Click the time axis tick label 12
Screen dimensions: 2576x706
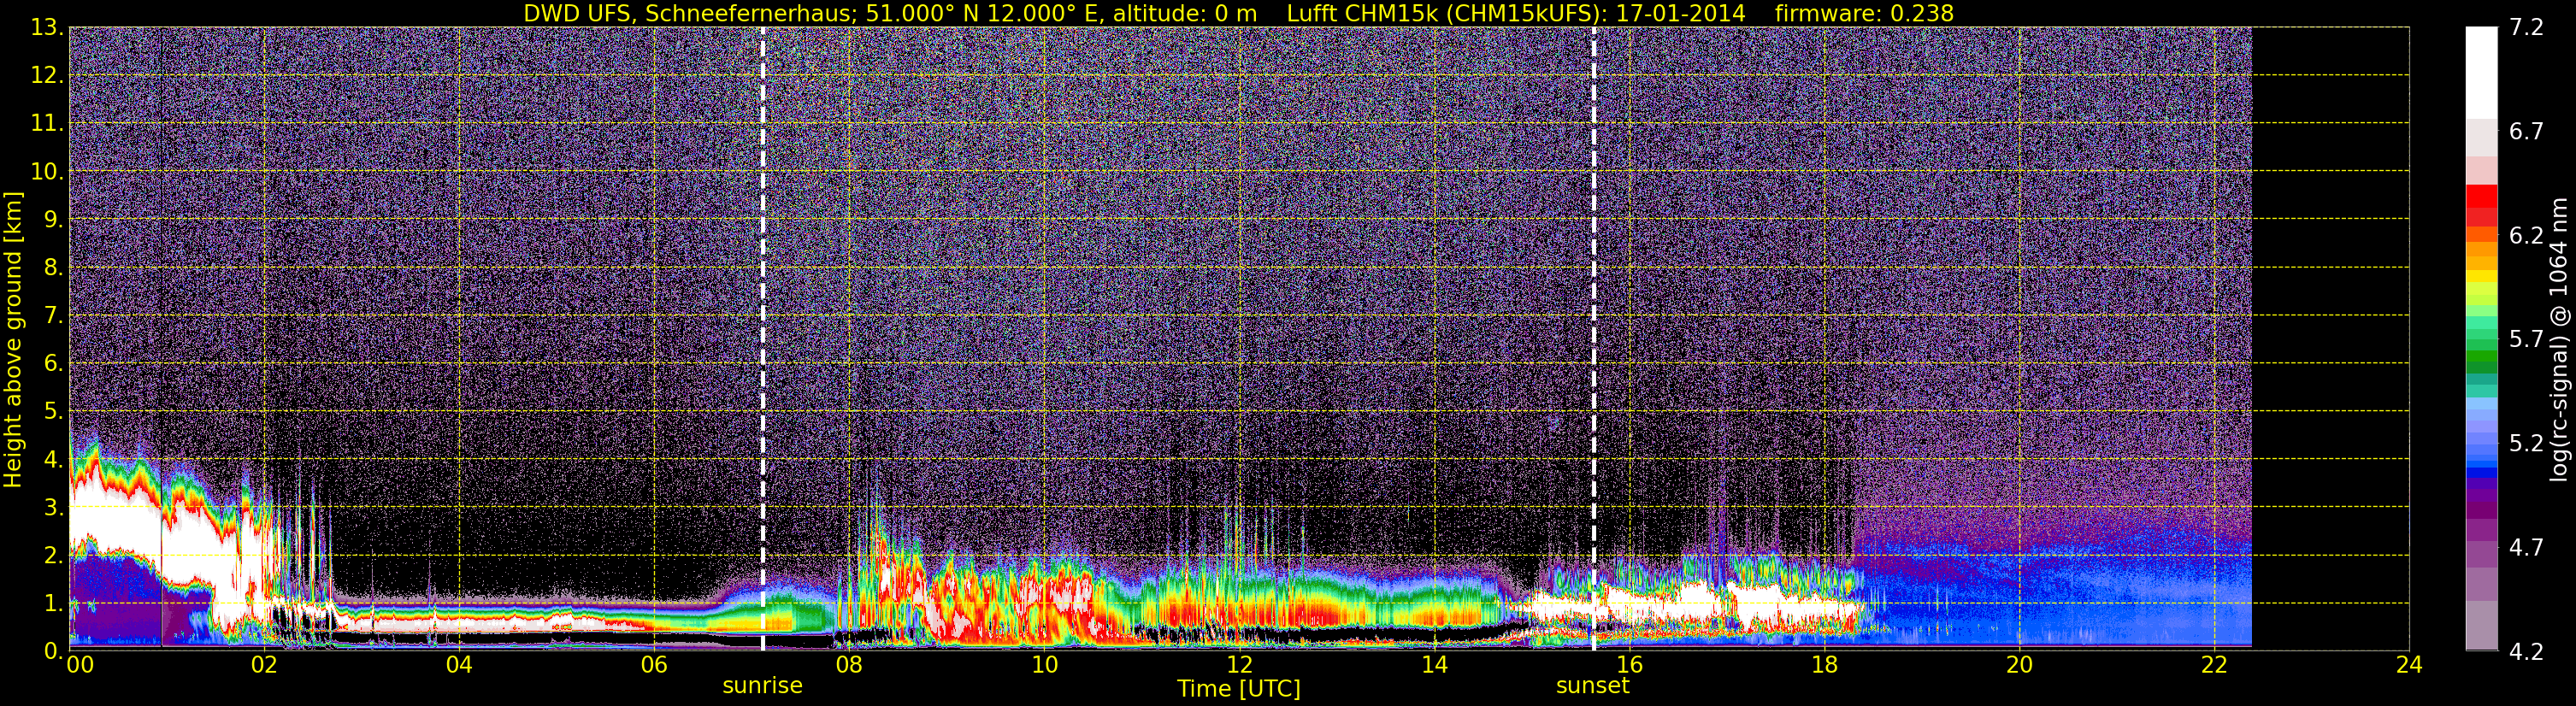[x=1239, y=666]
